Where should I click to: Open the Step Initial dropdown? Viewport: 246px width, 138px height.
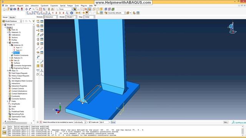coord(89,17)
